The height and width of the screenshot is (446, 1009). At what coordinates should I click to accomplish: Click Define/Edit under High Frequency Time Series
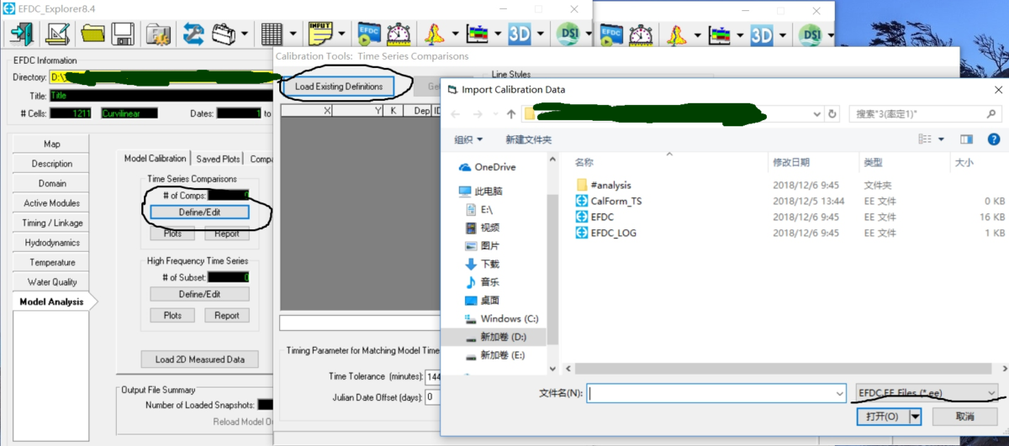[x=200, y=294]
